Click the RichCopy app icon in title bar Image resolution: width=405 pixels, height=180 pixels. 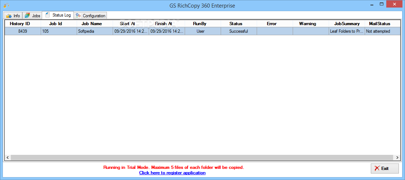pos(6,5)
